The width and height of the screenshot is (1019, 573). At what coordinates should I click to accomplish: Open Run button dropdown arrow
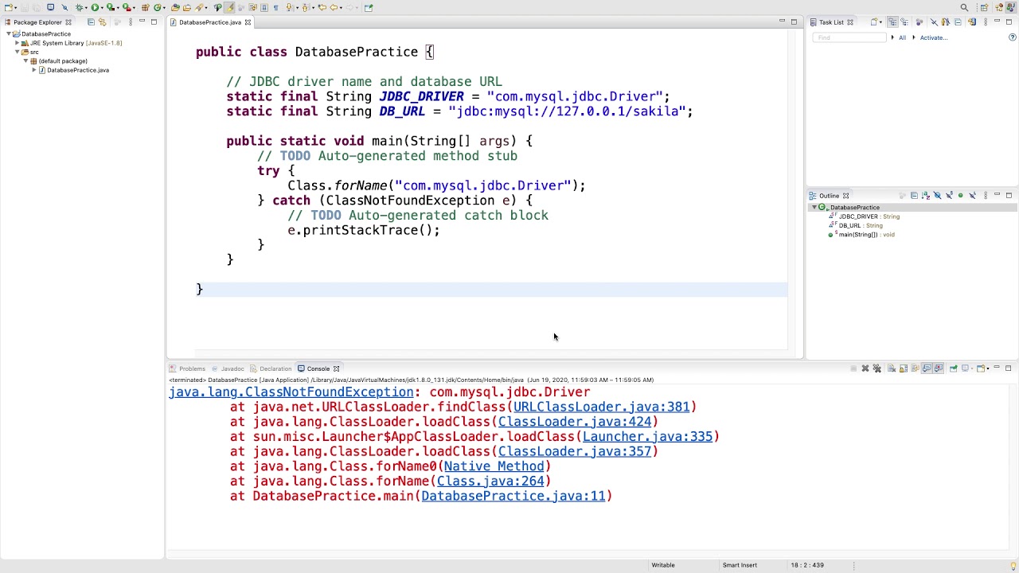pos(102,8)
